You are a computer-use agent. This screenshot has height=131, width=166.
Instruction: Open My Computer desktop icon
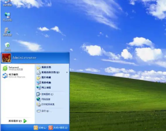coord(7,3)
